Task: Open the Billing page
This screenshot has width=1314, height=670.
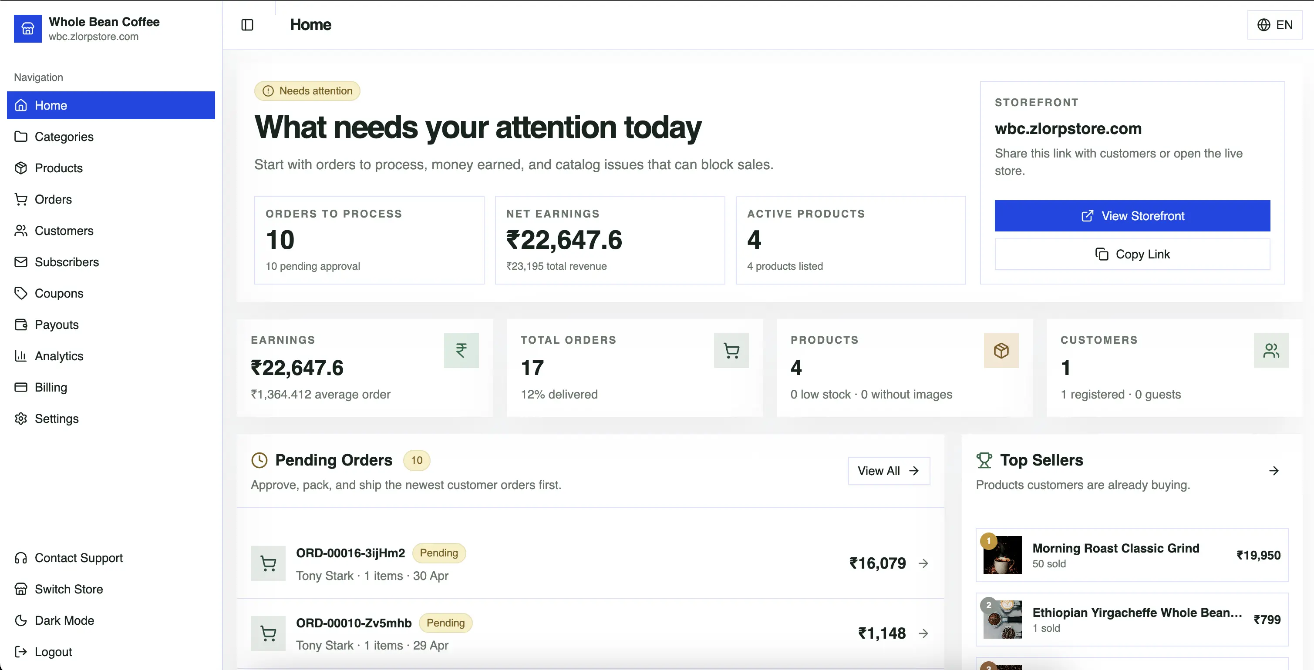Action: click(111, 388)
